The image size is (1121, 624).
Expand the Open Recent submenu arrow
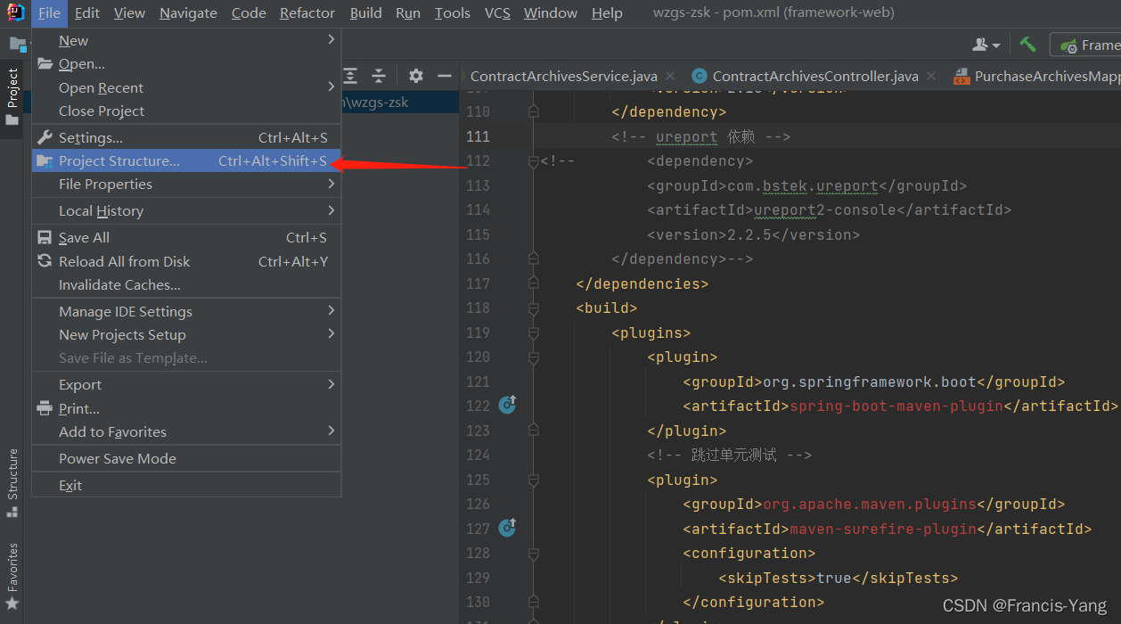click(x=331, y=87)
